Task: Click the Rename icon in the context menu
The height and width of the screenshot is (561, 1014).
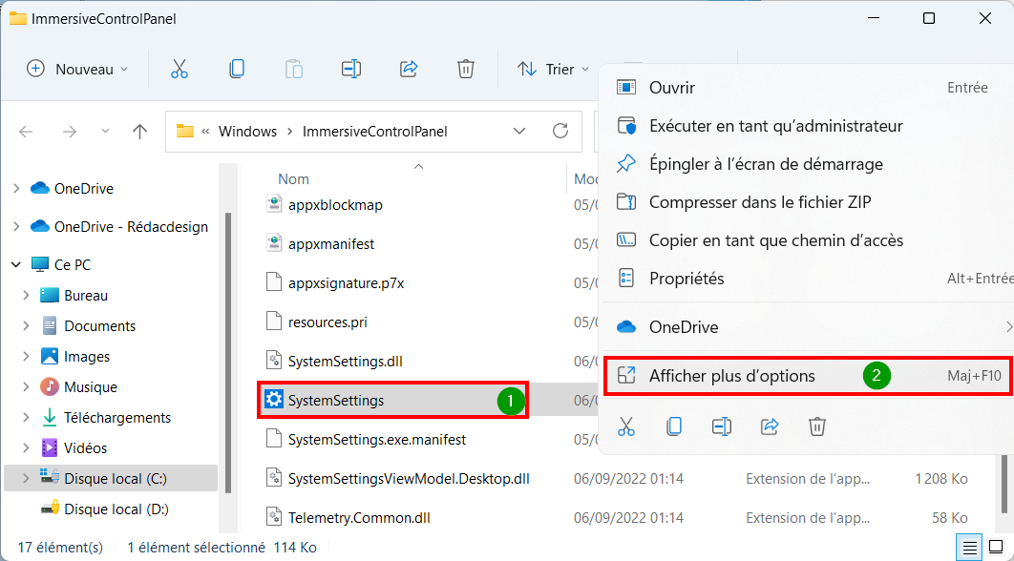Action: click(x=722, y=426)
